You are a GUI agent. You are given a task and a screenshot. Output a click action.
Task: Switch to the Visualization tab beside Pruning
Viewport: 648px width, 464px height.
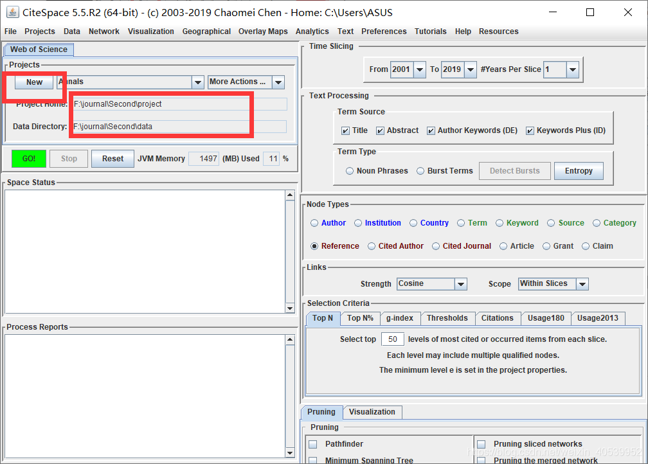[x=372, y=412]
